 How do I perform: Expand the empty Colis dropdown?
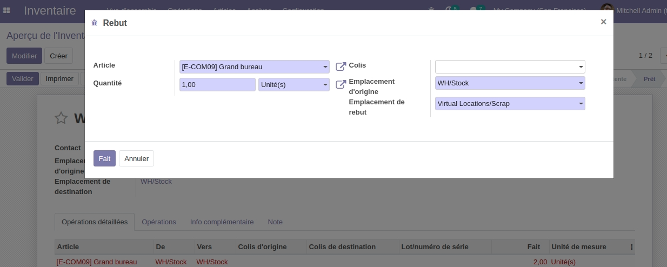coord(581,67)
